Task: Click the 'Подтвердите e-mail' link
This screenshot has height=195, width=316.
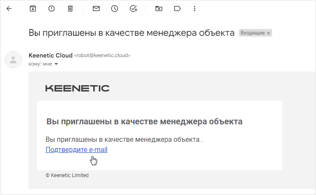Action: (76, 149)
